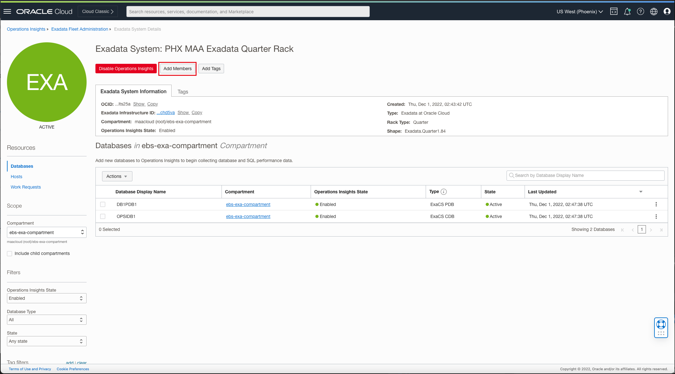Go to last page of databases
Image resolution: width=675 pixels, height=374 pixels.
pos(661,230)
